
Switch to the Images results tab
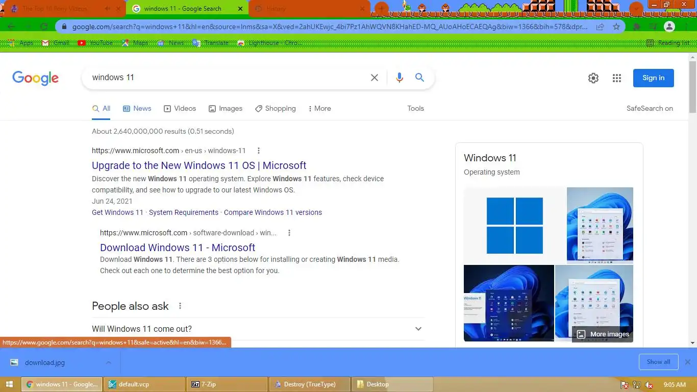point(226,108)
